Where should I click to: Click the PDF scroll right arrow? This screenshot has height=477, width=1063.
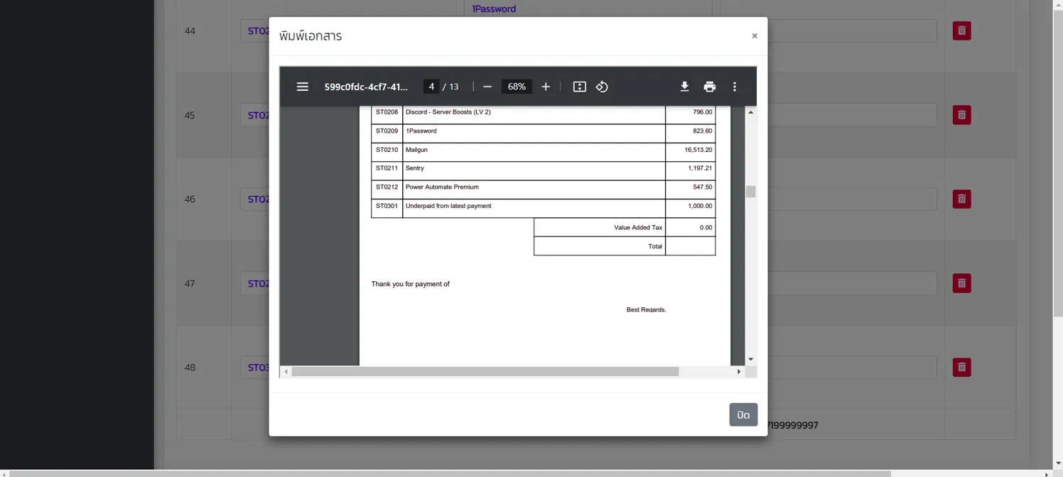pyautogui.click(x=739, y=371)
